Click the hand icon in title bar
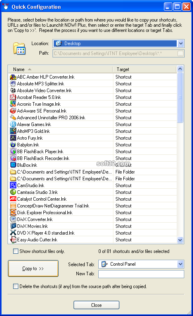193x316 pixels. coord(6,6)
